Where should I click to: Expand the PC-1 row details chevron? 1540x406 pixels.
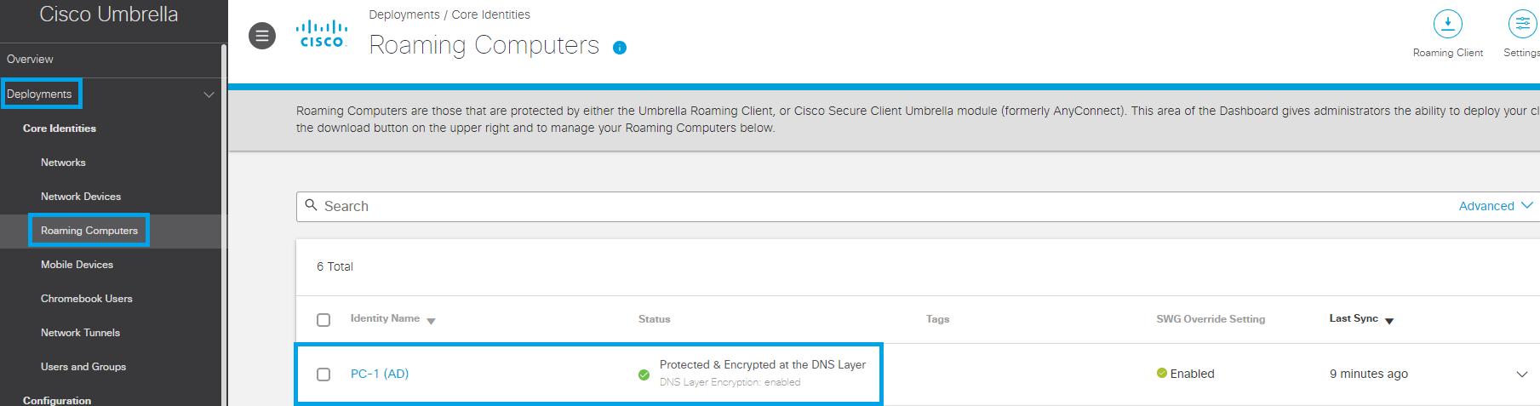click(x=1522, y=375)
